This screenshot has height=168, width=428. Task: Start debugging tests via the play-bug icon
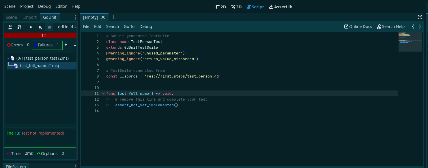tap(40, 27)
